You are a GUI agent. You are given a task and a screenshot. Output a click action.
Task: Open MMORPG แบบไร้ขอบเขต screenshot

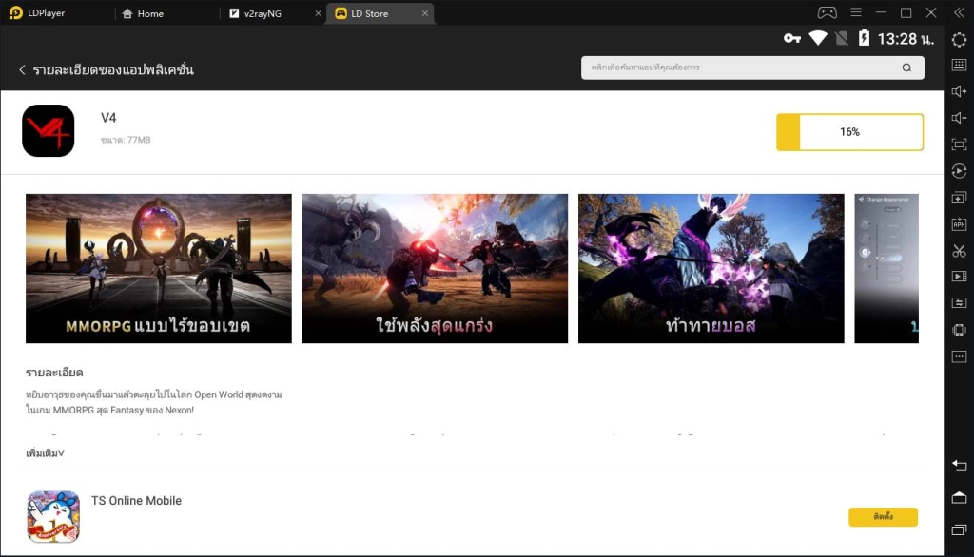click(x=159, y=268)
